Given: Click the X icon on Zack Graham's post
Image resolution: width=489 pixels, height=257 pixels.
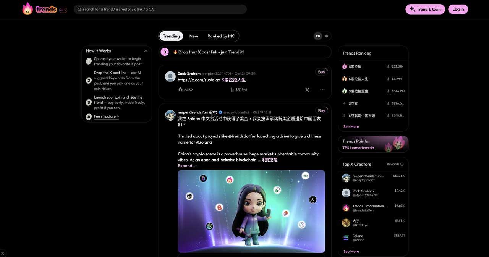Looking at the screenshot, I should pos(307,90).
